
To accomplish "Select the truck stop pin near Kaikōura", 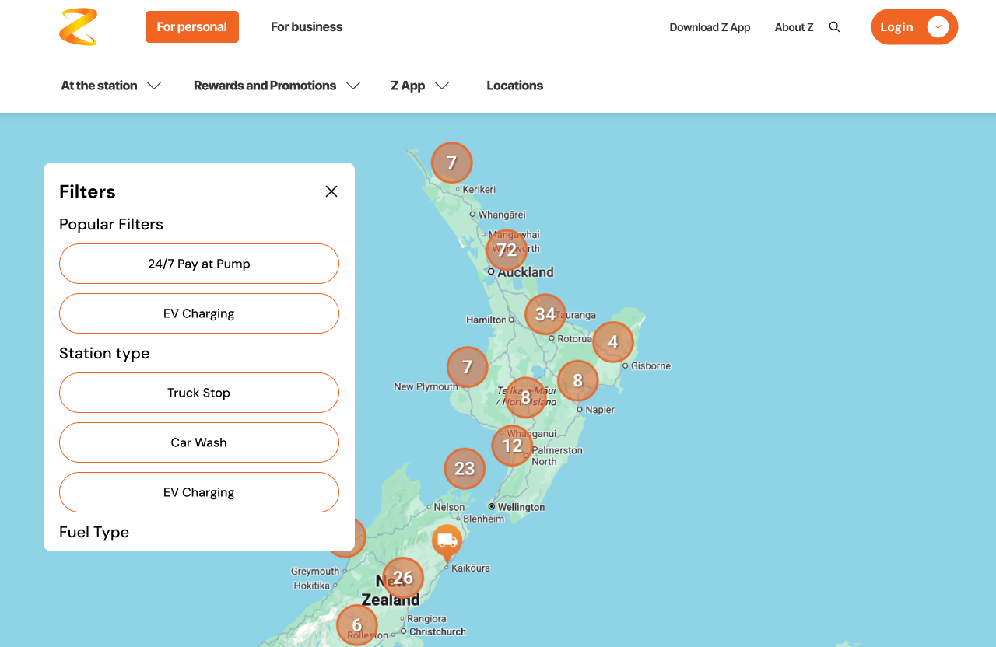I will [x=447, y=543].
